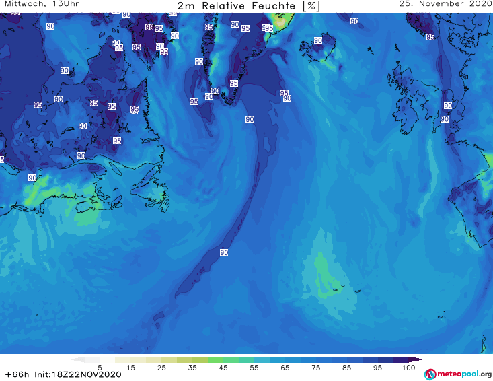Click the legend value 15
This screenshot has width=493, height=381.
130,368
